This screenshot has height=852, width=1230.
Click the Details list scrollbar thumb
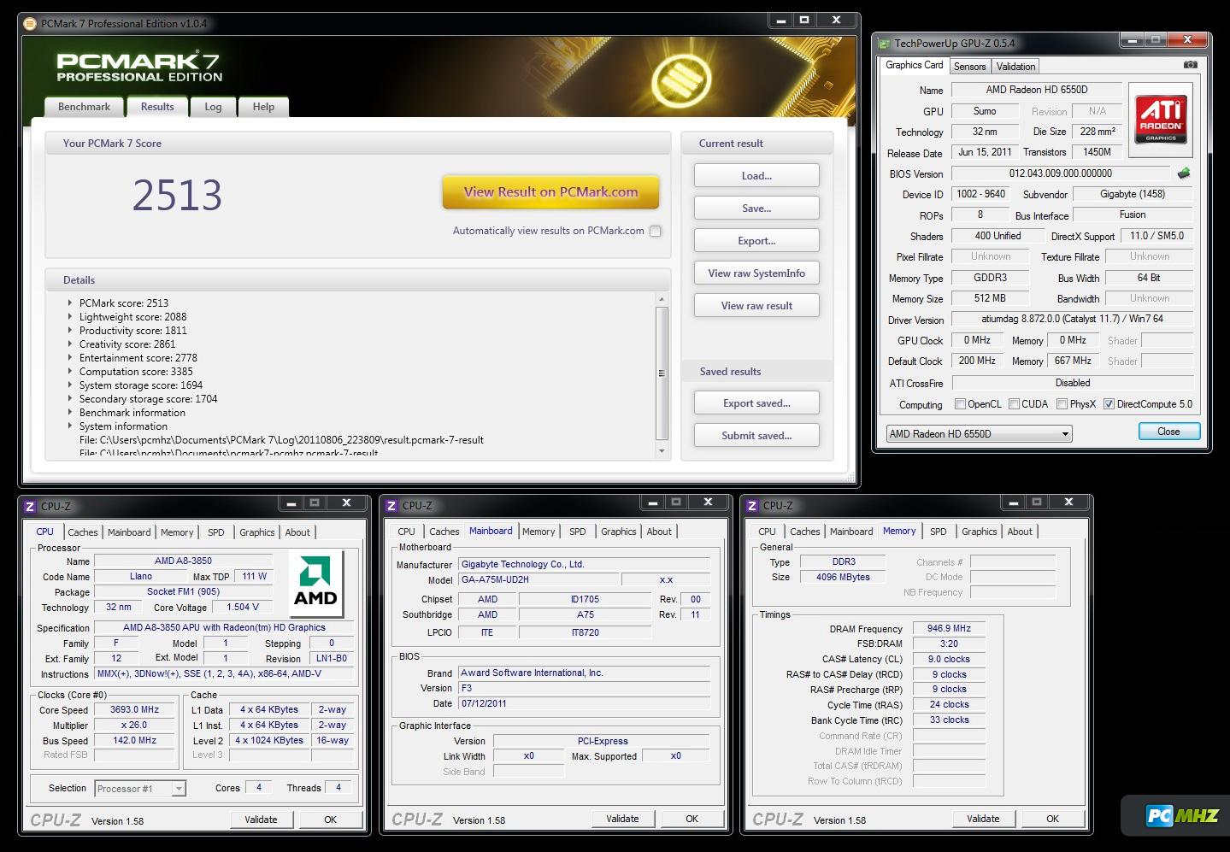tap(662, 373)
